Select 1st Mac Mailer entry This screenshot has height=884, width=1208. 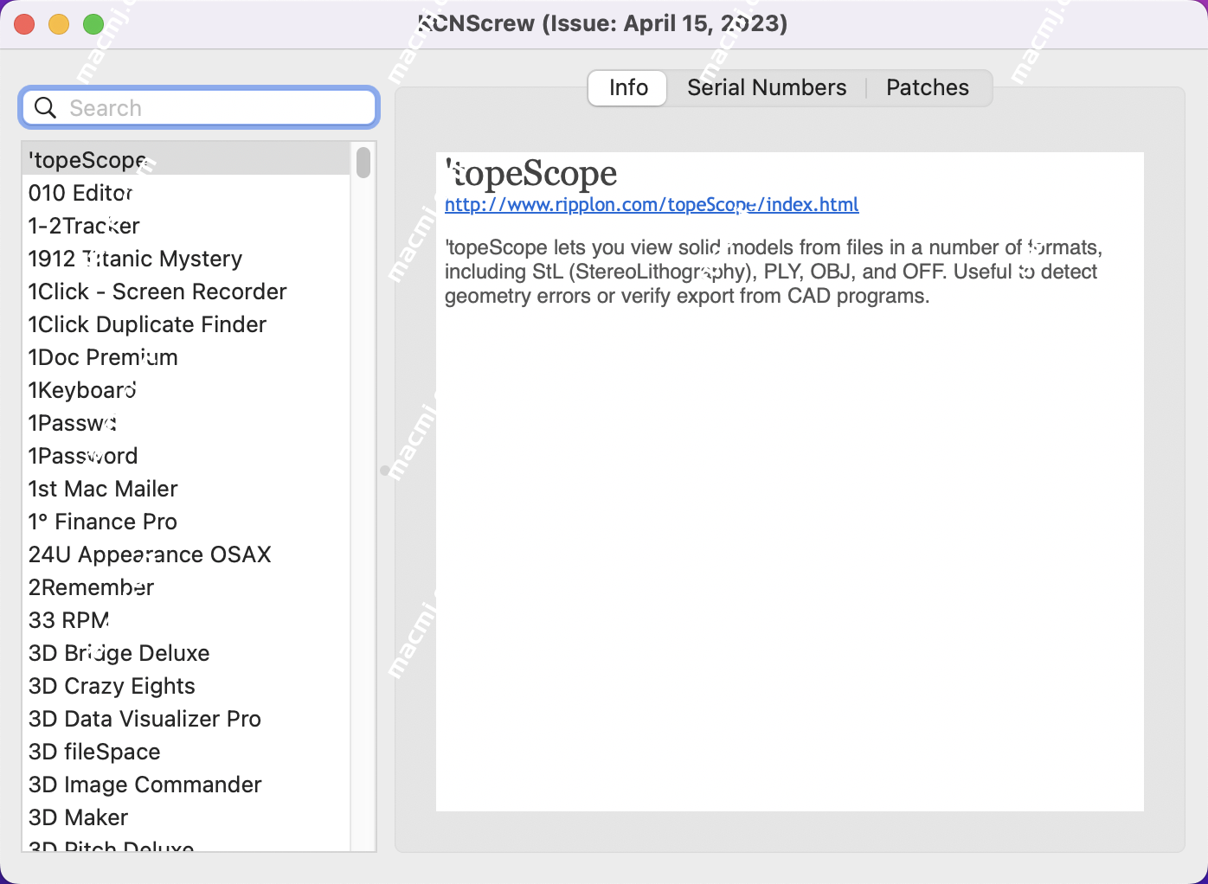click(186, 489)
